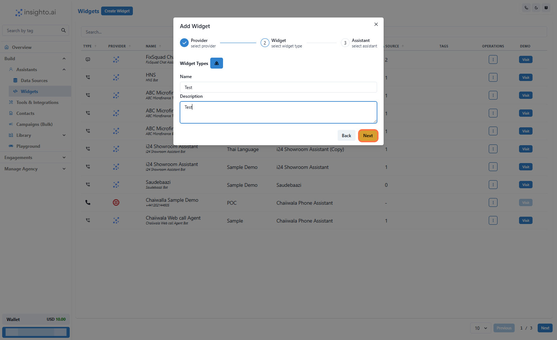Click the Create Widget button
This screenshot has height=340, width=557.
point(117,11)
